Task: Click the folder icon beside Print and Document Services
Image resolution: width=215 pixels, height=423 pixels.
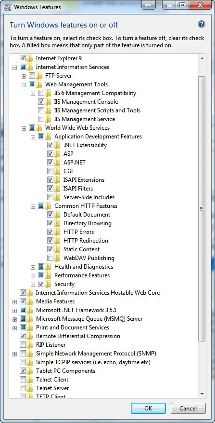Action: tap(30, 327)
